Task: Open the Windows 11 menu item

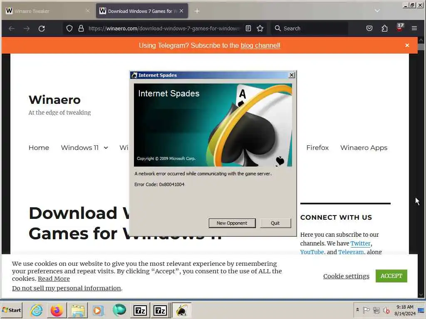Action: click(x=79, y=148)
